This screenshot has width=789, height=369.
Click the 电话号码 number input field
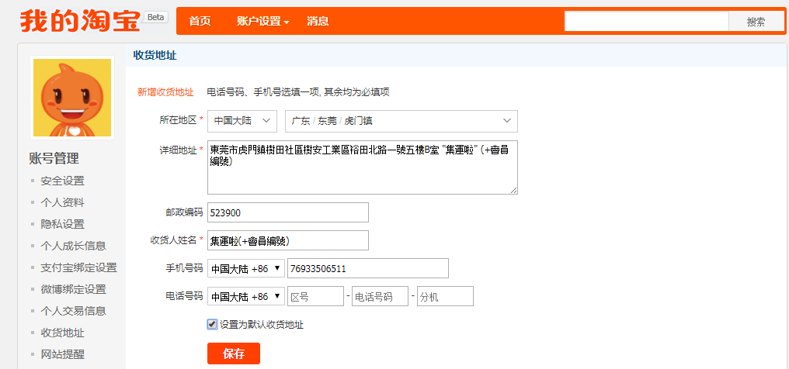click(x=380, y=297)
